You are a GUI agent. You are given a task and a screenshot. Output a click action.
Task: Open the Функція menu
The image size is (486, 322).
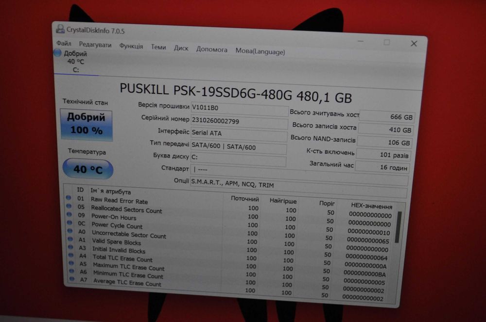(x=131, y=46)
